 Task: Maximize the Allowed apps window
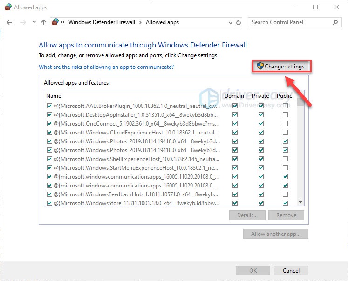315,7
